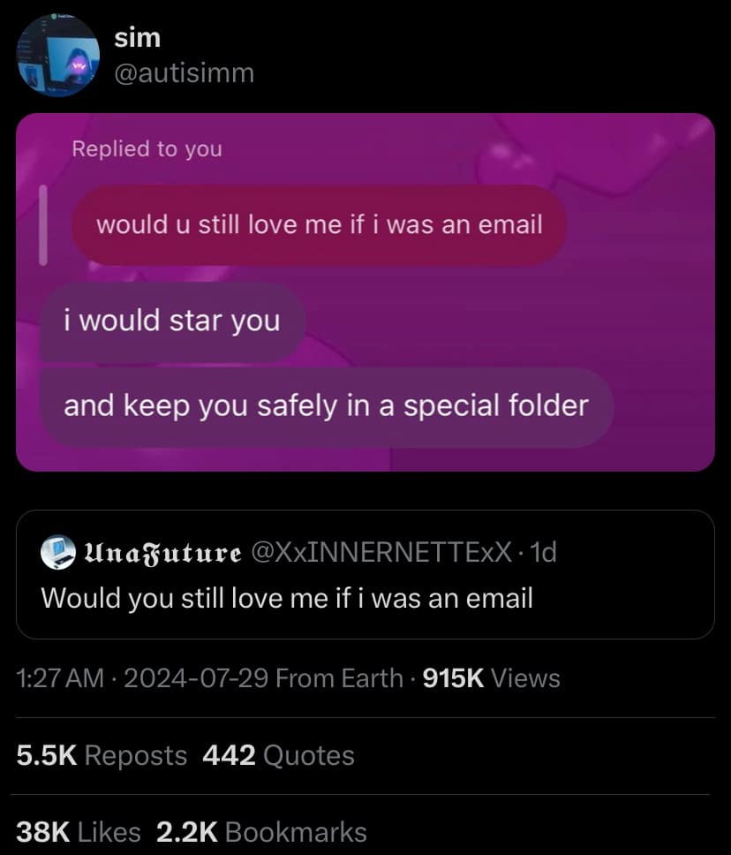This screenshot has width=731, height=855.
Task: Click the UnaFuture avatar in quoted tweet
Action: click(58, 554)
